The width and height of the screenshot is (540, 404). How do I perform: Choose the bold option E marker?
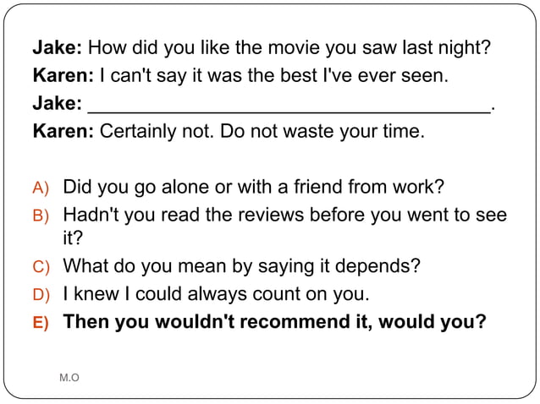click(41, 323)
